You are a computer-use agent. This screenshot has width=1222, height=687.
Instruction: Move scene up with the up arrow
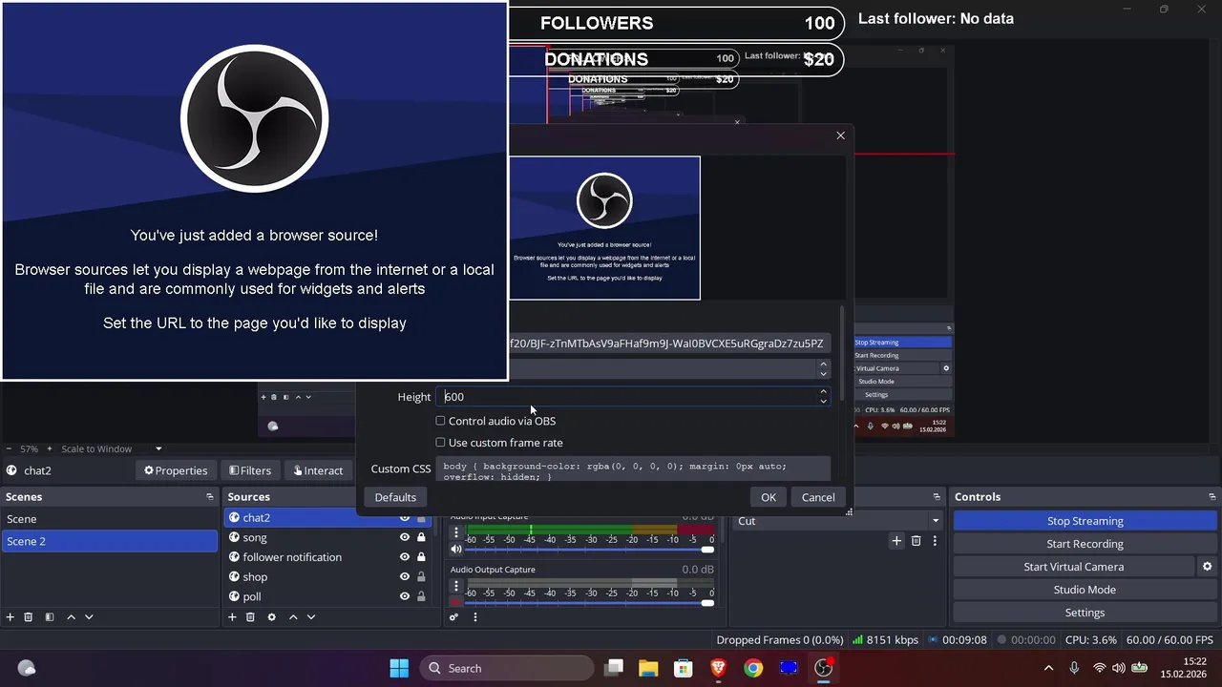pyautogui.click(x=71, y=617)
